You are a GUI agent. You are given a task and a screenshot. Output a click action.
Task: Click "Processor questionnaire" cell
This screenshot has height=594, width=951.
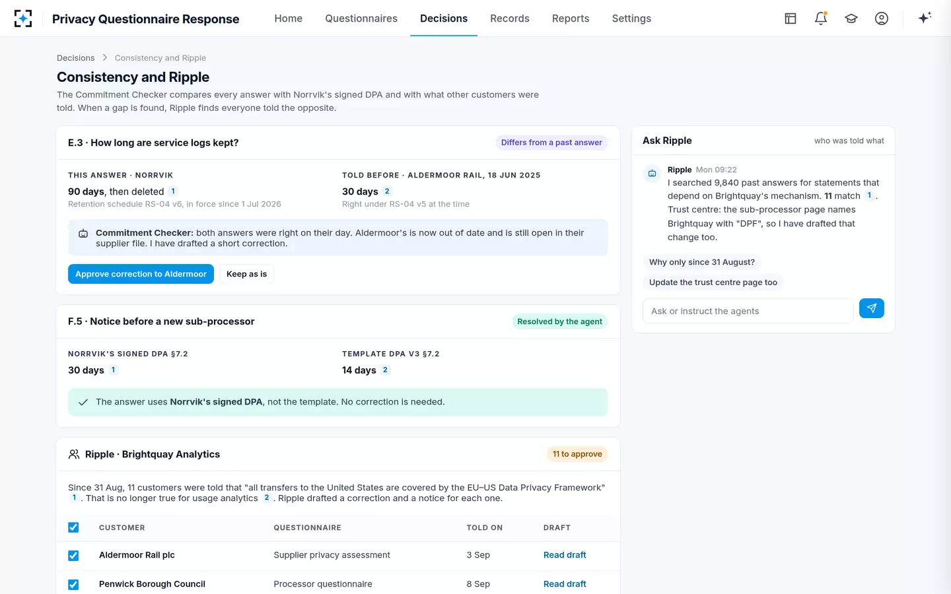pyautogui.click(x=323, y=584)
